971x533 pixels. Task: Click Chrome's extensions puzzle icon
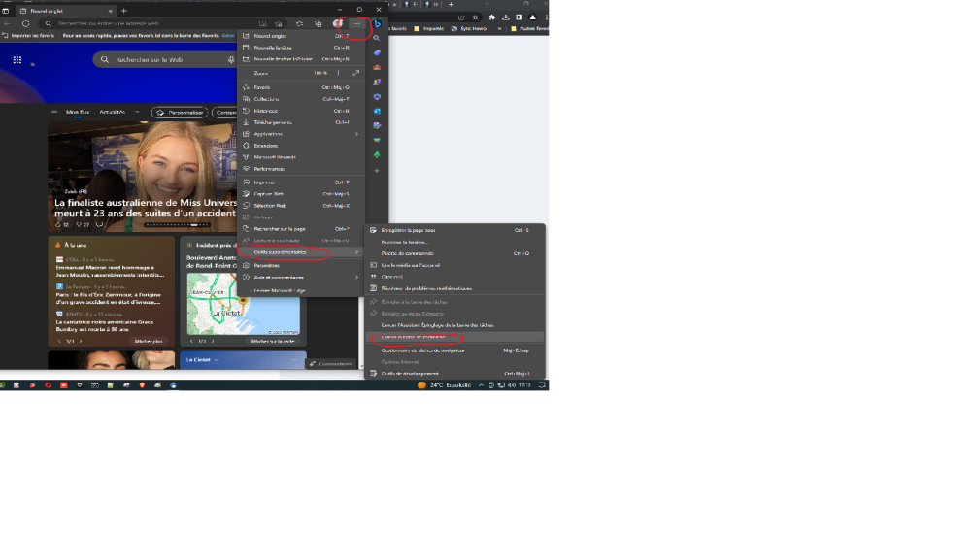click(492, 17)
